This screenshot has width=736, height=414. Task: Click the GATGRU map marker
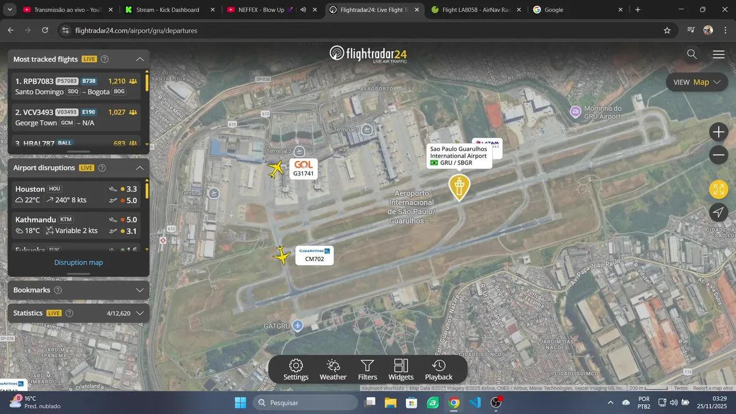pyautogui.click(x=297, y=326)
